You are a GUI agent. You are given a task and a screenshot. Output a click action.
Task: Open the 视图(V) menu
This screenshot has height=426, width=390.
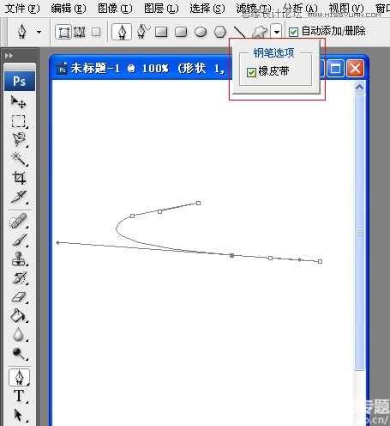pyautogui.click(x=346, y=9)
